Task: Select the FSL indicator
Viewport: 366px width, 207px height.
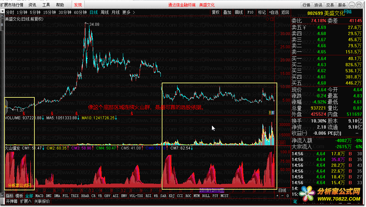Action: point(66,196)
